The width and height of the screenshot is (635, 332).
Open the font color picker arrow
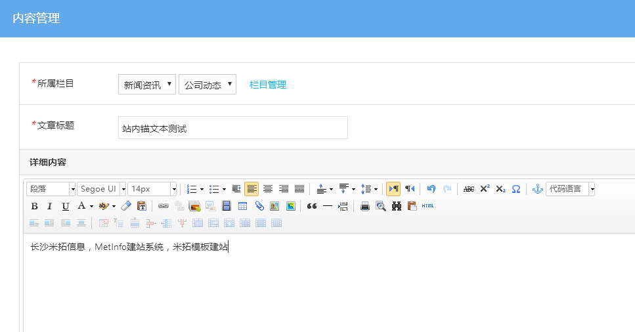pos(91,206)
